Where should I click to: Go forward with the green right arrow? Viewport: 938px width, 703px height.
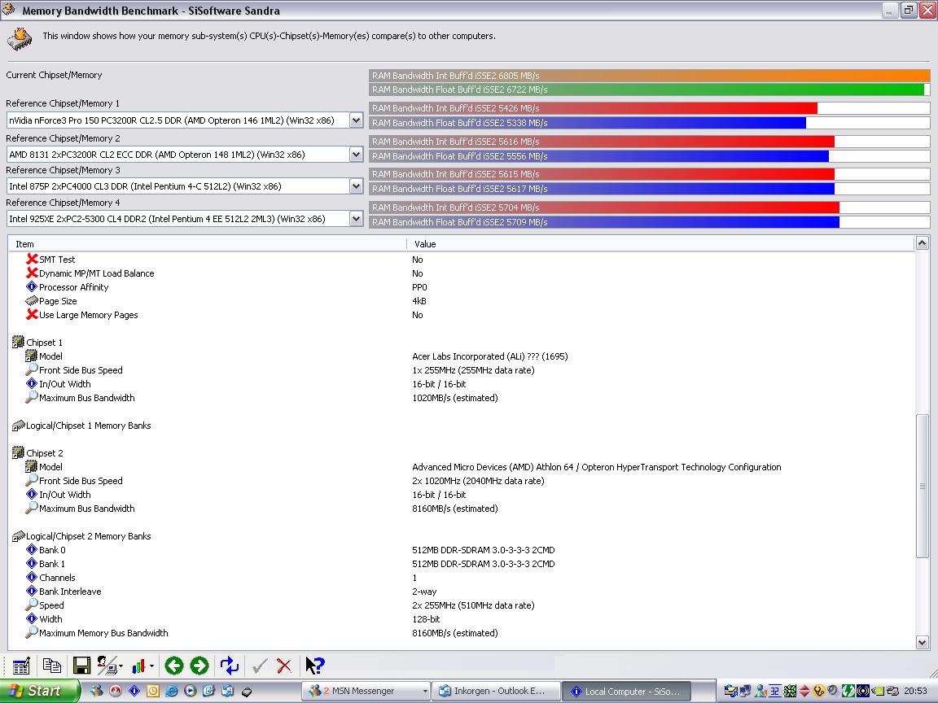[x=199, y=666]
